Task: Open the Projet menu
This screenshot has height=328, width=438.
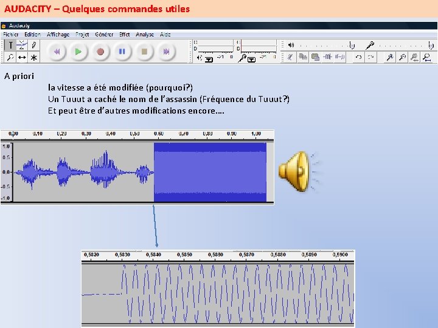Action: click(x=82, y=34)
